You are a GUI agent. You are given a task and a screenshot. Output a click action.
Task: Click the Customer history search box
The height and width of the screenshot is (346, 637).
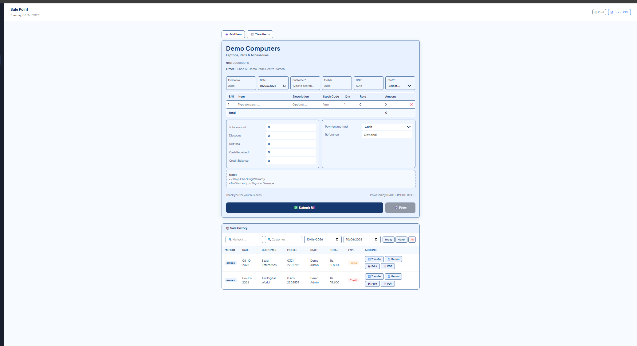284,240
